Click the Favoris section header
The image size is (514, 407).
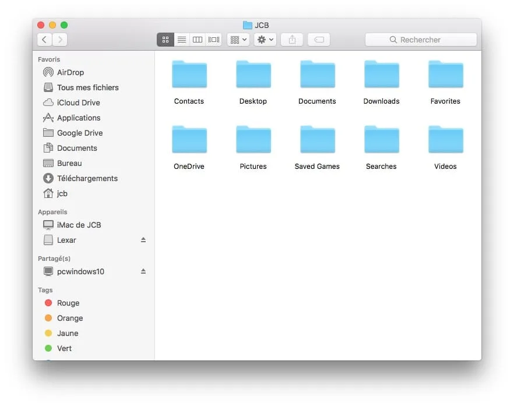pos(49,59)
